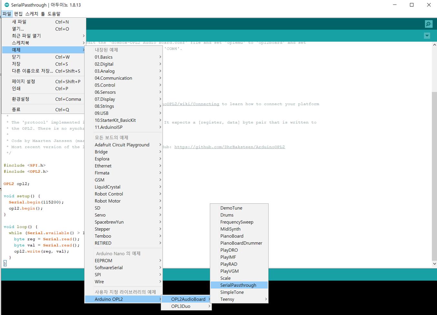Open the 편집 menu
This screenshot has width=437, height=315.
18,14
